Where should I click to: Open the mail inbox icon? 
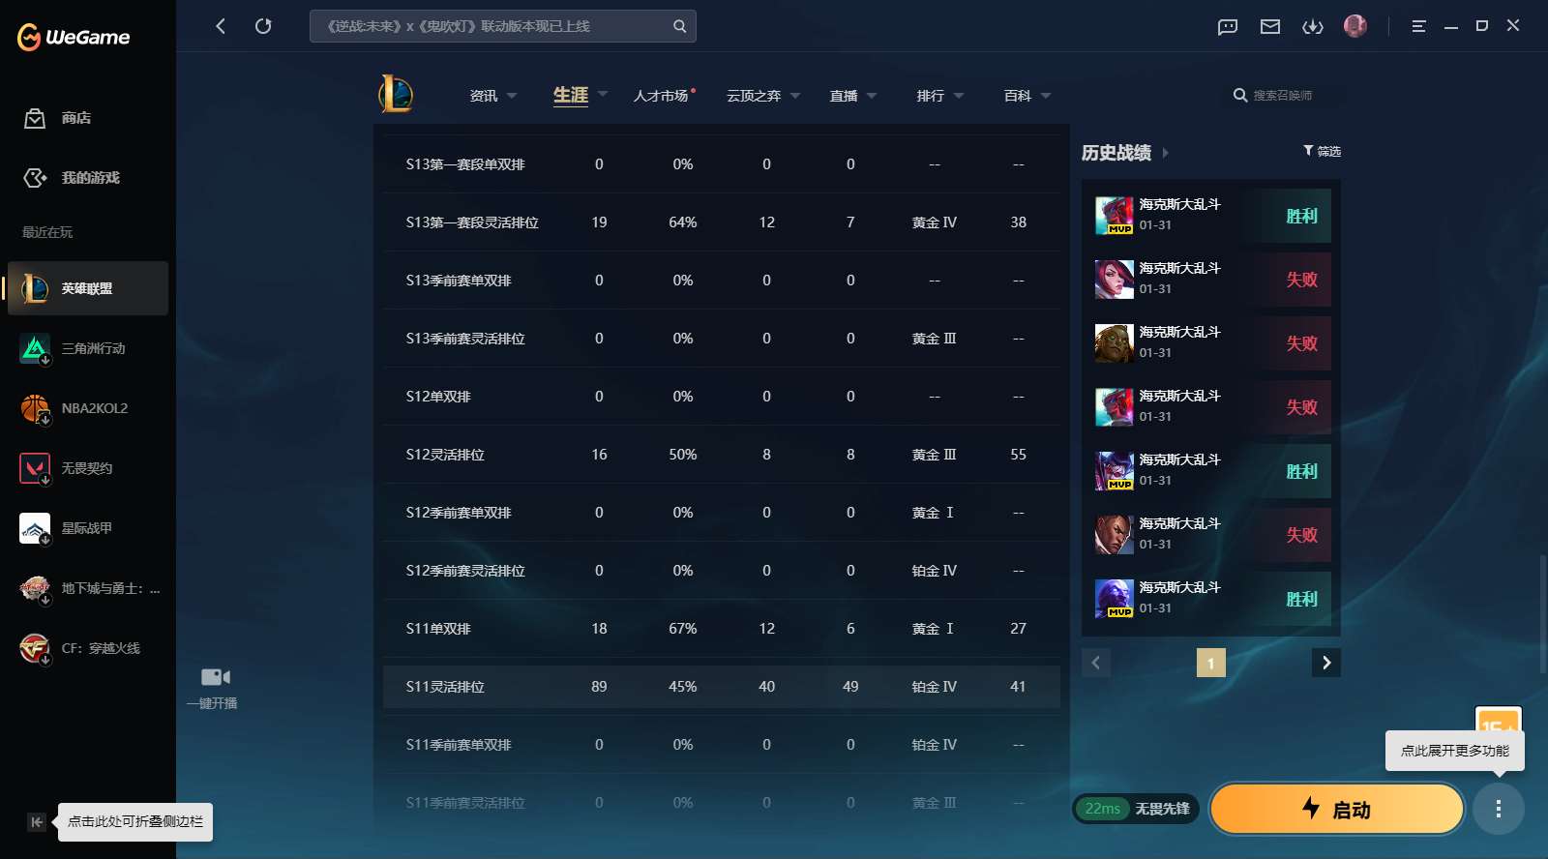[x=1270, y=26]
